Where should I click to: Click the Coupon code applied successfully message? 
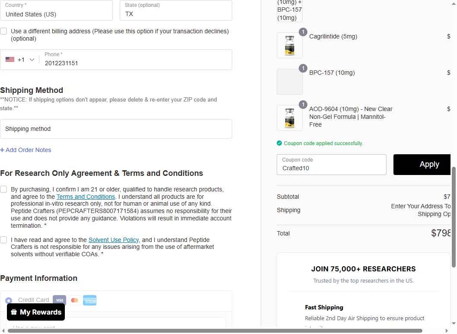coord(323,143)
